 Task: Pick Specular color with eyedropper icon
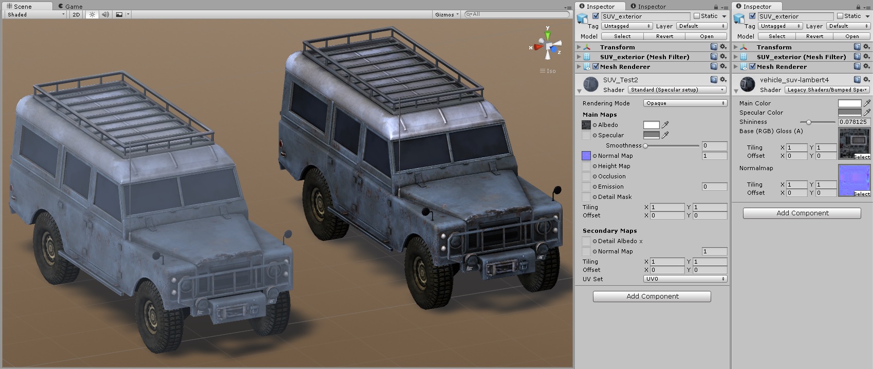click(x=665, y=135)
